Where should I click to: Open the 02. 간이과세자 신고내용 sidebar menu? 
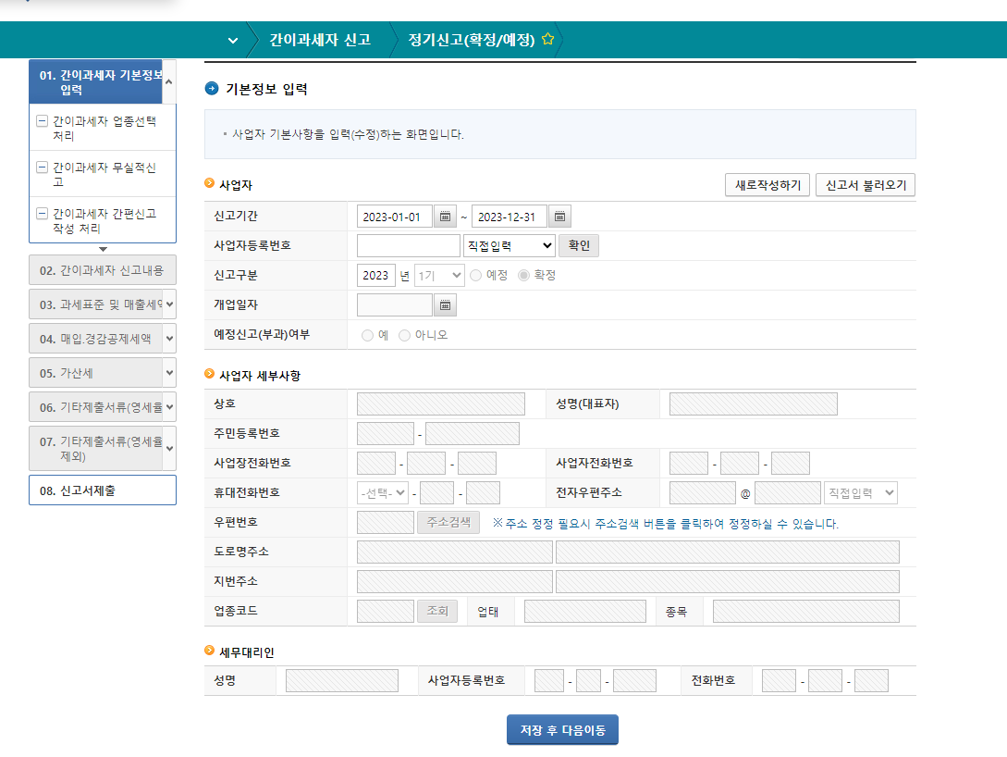point(102,268)
